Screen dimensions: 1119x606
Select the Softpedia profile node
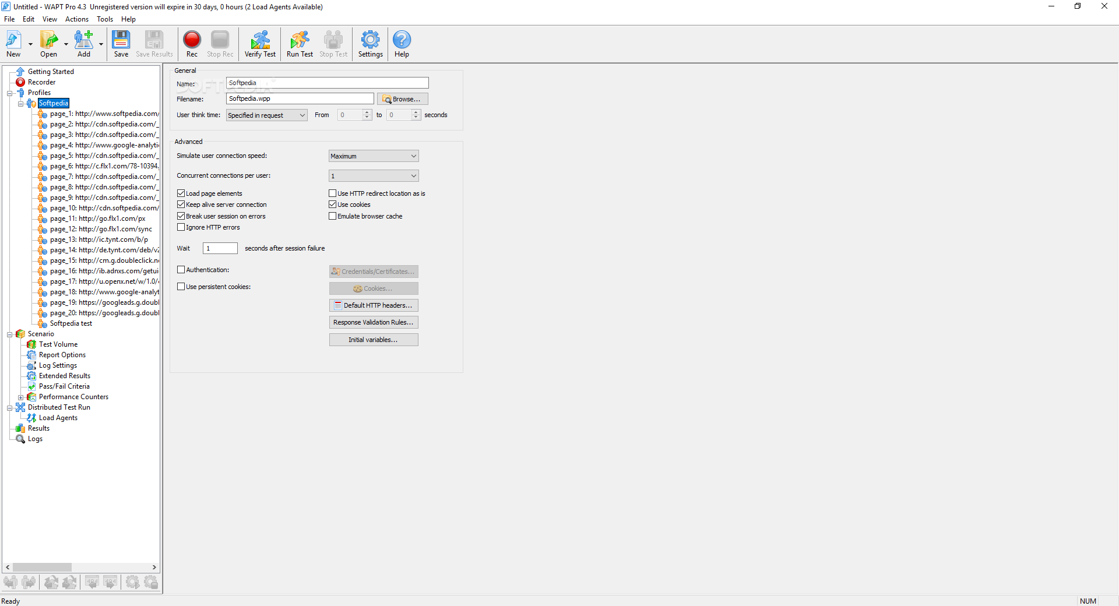[x=54, y=103]
